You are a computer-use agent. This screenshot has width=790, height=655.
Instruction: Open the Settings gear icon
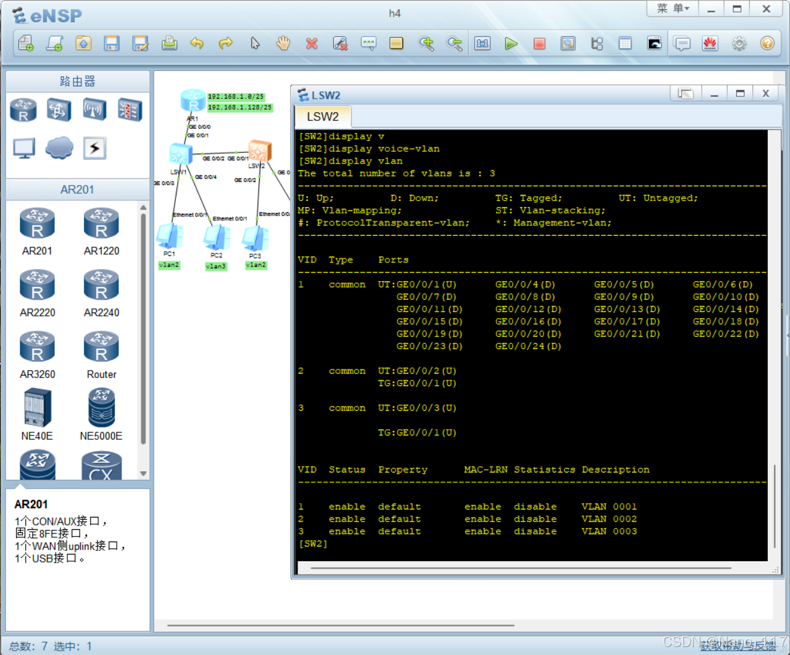tap(739, 43)
